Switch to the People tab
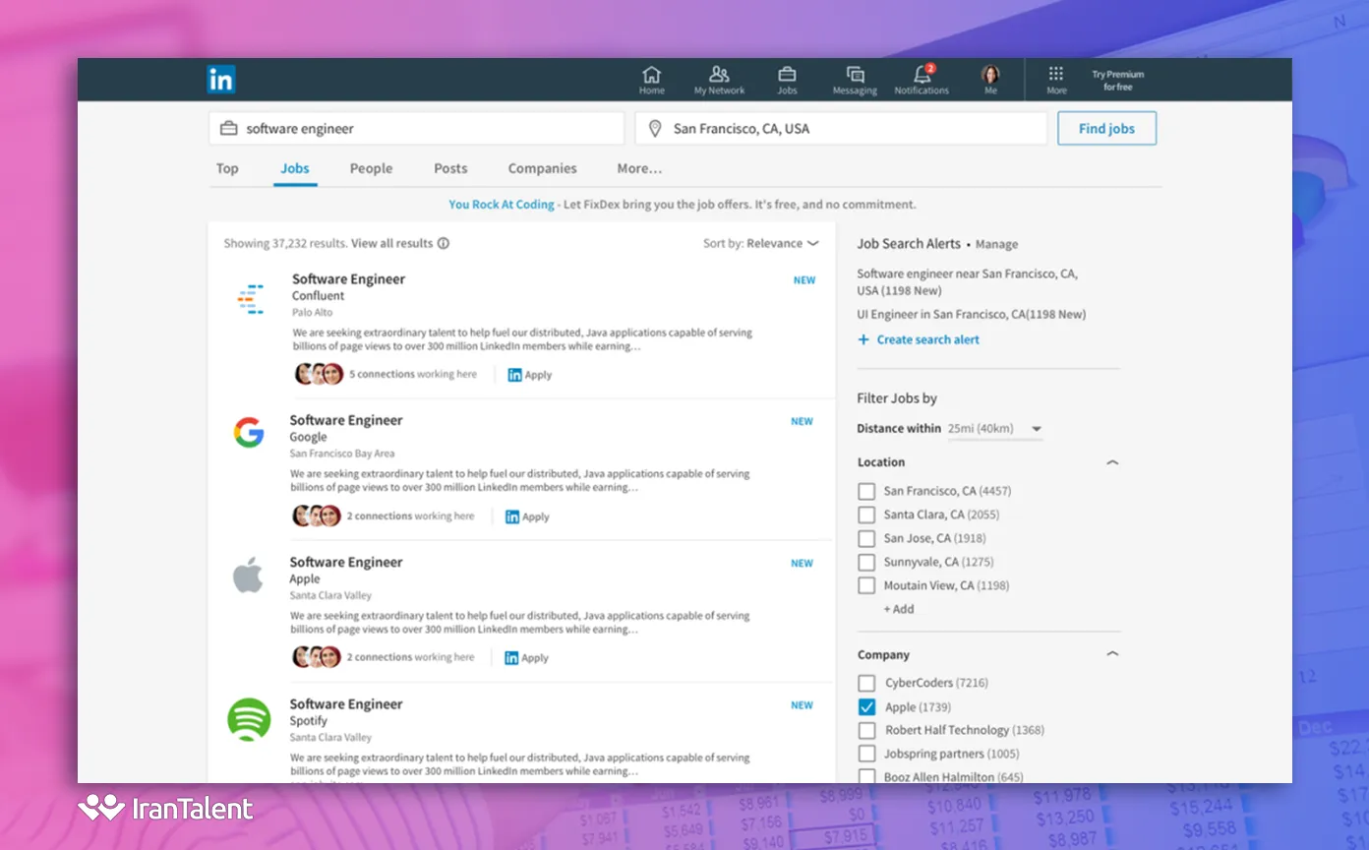1369x850 pixels. (x=371, y=168)
